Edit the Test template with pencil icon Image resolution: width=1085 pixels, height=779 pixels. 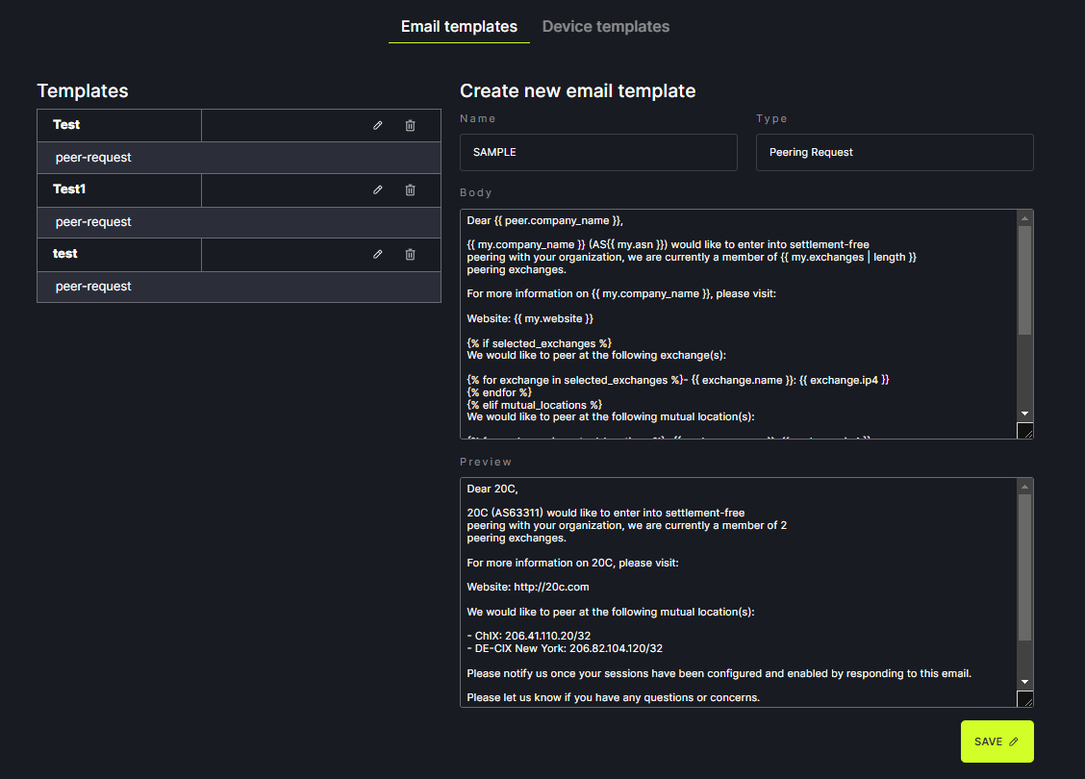pos(378,125)
